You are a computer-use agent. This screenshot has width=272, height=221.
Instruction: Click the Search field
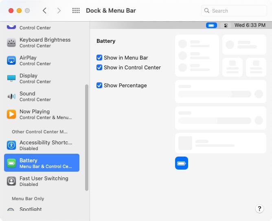[x=234, y=11]
